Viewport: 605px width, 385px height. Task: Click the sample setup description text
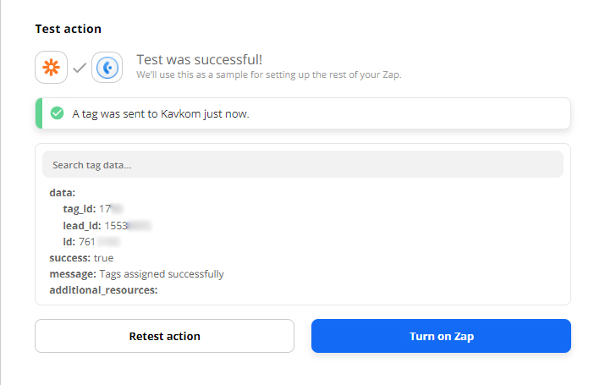click(x=268, y=74)
